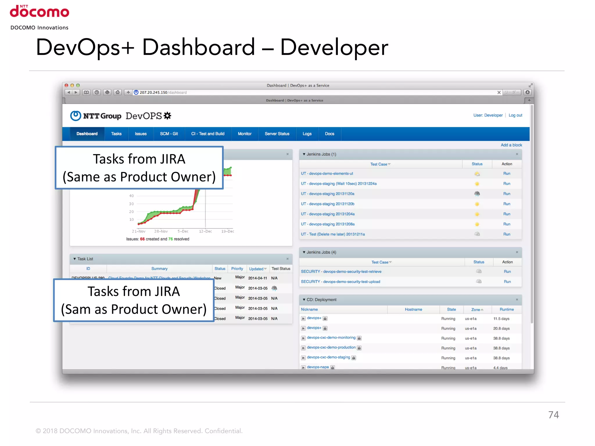This screenshot has height=446, width=595.
Task: Open the Issues tab
Action: [141, 134]
